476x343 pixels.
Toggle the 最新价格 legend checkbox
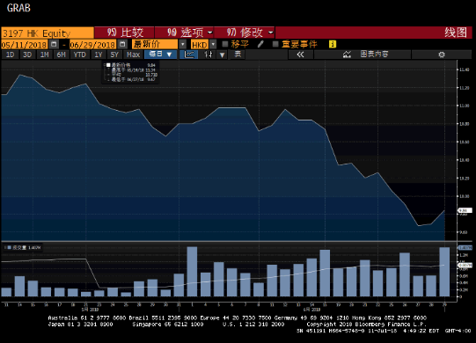108,65
